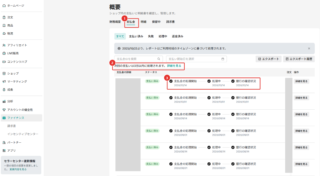The height and width of the screenshot is (176, 320).
Task: View details for 2026/08/01 payout row
Action: [x=301, y=164]
